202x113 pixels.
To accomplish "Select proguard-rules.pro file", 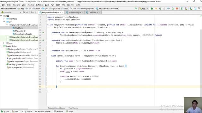I will 22,58.
